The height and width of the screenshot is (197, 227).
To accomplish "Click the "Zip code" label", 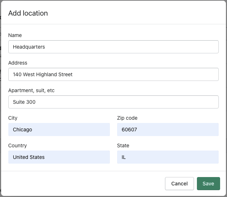I will click(x=127, y=118).
